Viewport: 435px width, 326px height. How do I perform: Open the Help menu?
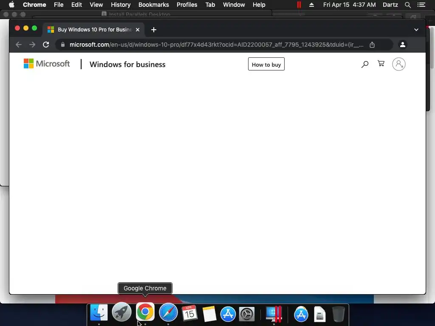point(259,5)
